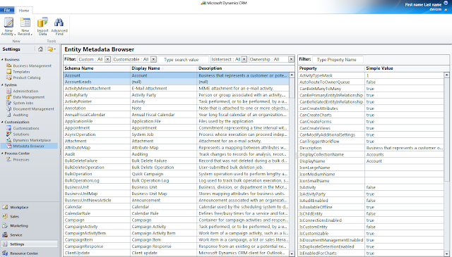Screen dimensions: 452x257
Task: Select Metadata Browser in the sidebar
Action: coord(29,146)
